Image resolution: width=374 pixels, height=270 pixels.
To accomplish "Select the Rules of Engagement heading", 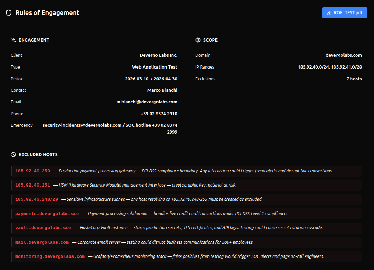I will click(47, 13).
